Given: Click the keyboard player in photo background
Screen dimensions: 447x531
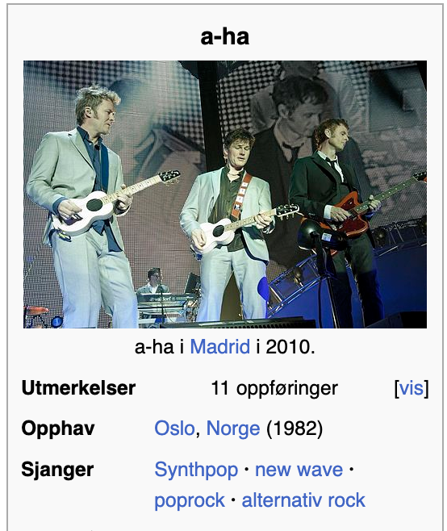Looking at the screenshot, I should [153, 281].
